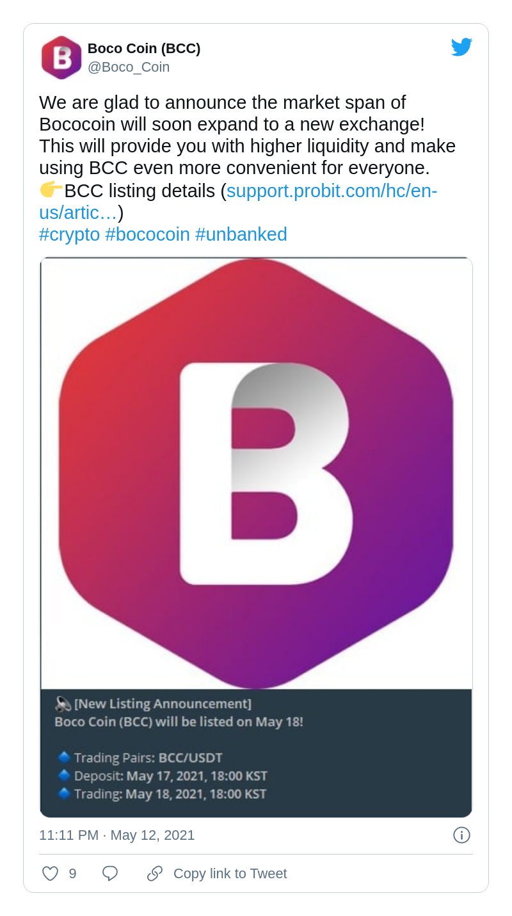The image size is (512, 916).
Task: Open replies with the speech bubble icon
Action: pos(110,873)
